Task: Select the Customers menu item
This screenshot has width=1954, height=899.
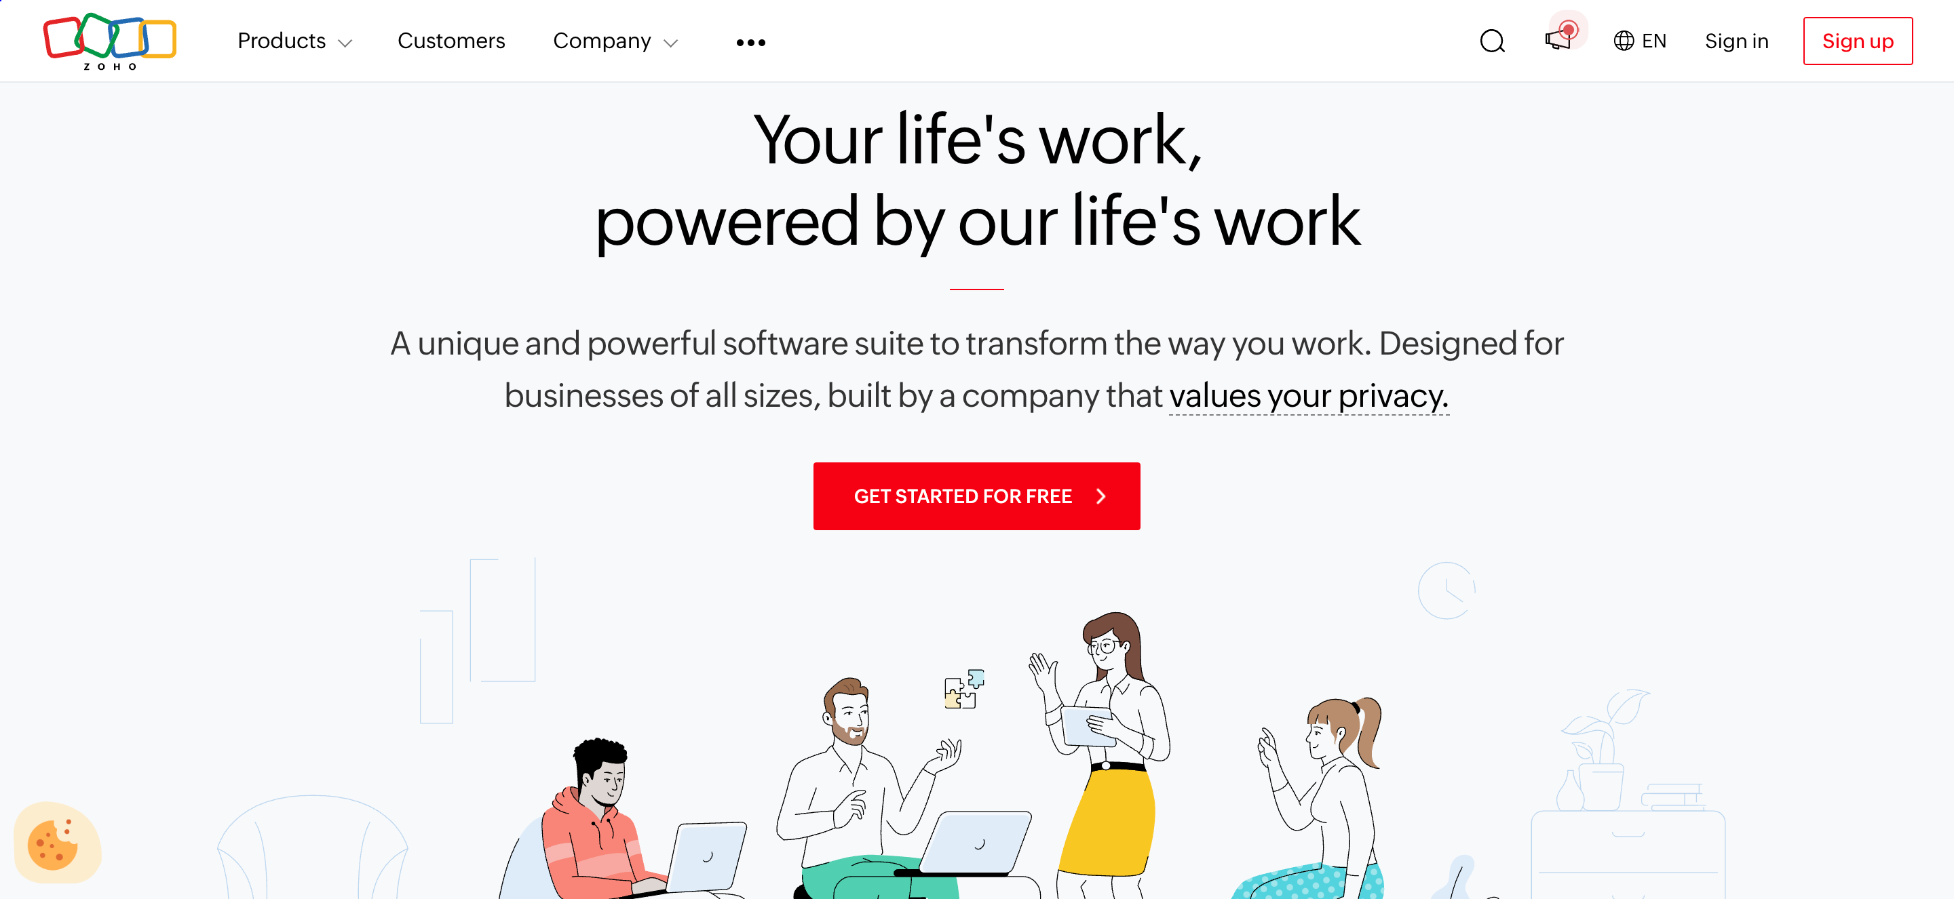Action: (x=451, y=40)
